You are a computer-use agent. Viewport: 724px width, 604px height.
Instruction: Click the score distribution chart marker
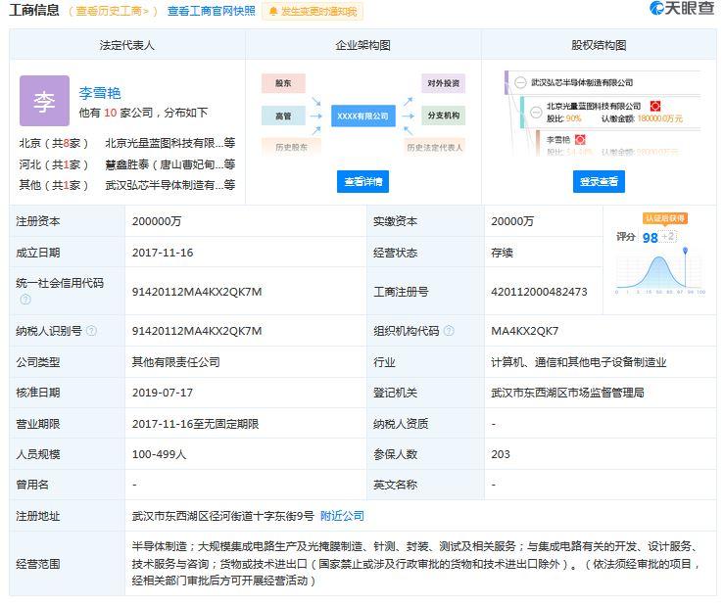685,251
